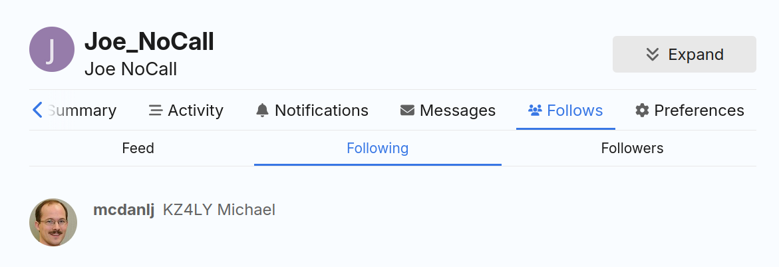Click the left arrow to scroll navigation back
779x267 pixels.
[38, 110]
